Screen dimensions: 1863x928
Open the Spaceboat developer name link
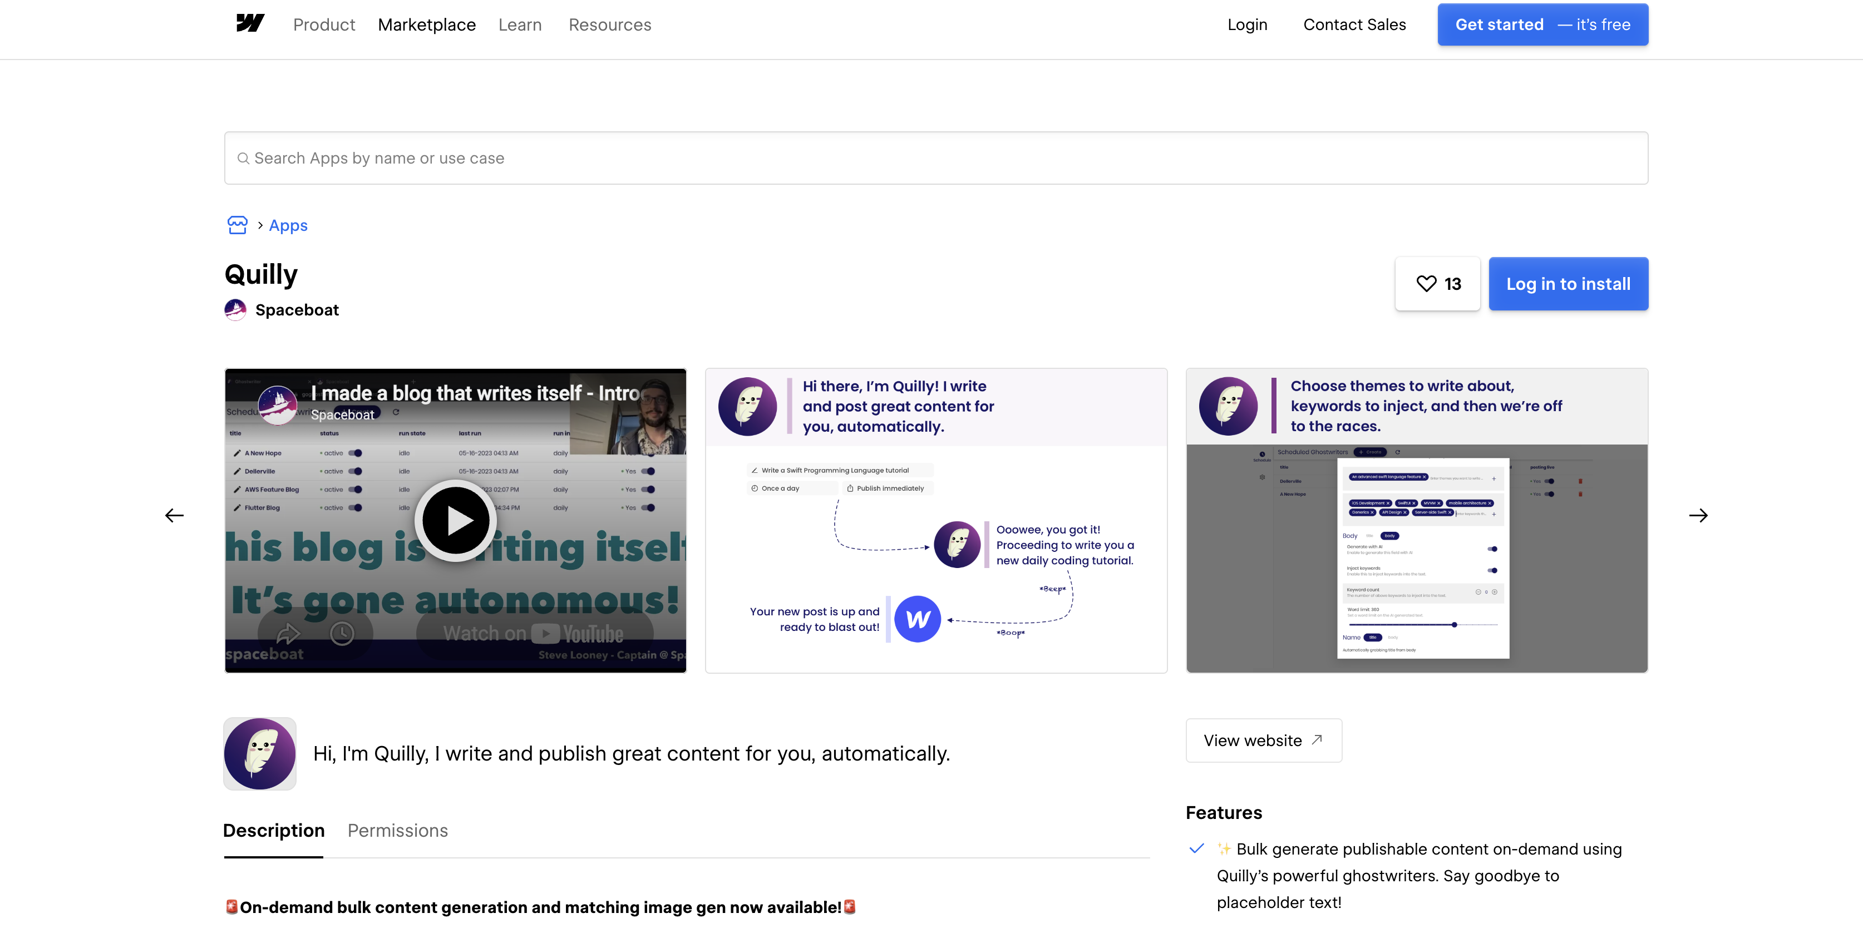click(x=297, y=309)
